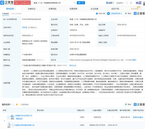Open the notification bell

pos(131,3)
